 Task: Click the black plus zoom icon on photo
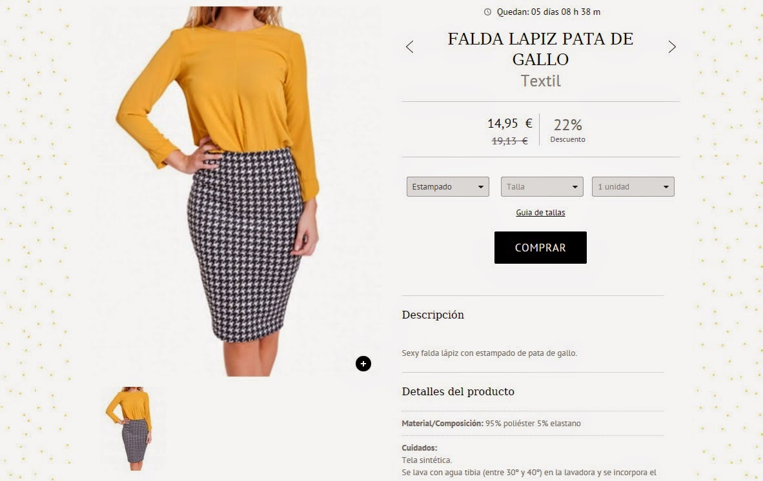point(363,364)
